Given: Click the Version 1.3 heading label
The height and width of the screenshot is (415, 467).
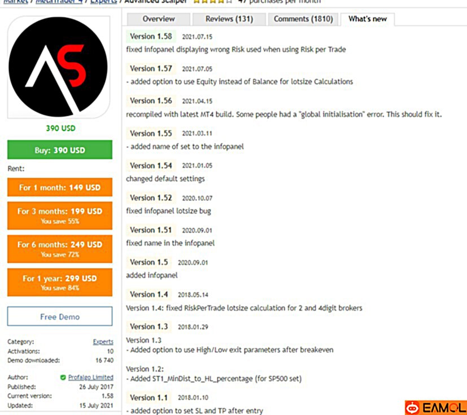Looking at the screenshot, I should 149,326.
